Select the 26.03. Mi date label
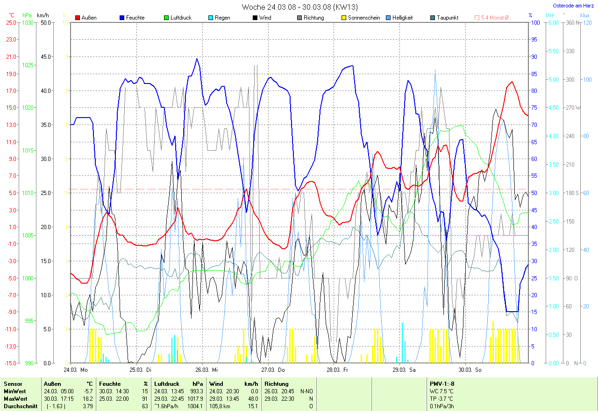Screen dimensions: 598x411 point(207,370)
